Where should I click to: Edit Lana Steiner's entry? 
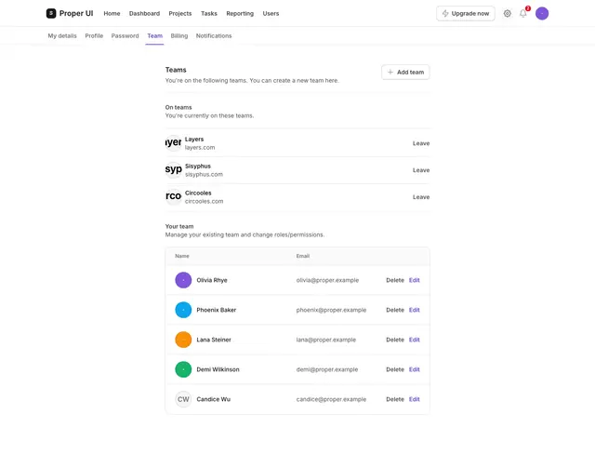[x=415, y=340]
